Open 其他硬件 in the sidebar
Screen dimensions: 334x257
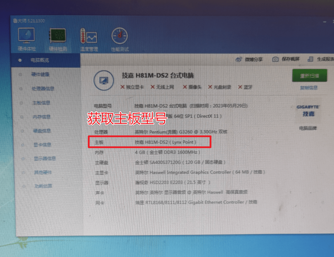(x=43, y=172)
